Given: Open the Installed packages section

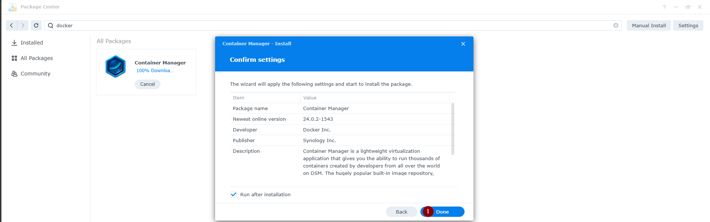Looking at the screenshot, I should coord(32,43).
